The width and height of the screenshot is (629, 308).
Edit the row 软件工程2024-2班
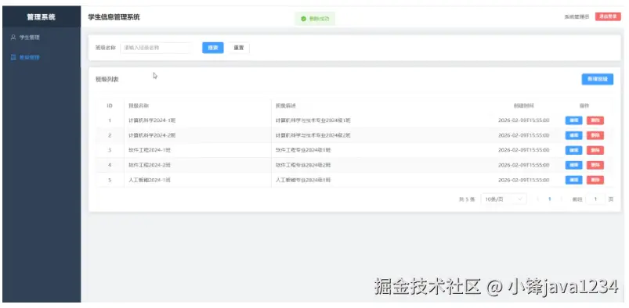573,165
